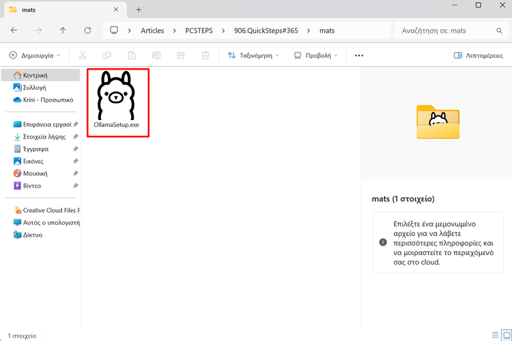Open the Δημιουργία dropdown

(x=35, y=55)
